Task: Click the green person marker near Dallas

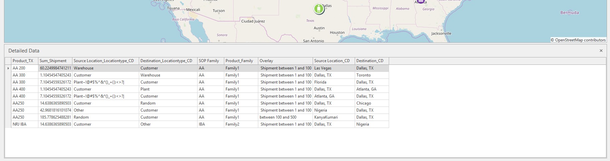Action: click(319, 9)
